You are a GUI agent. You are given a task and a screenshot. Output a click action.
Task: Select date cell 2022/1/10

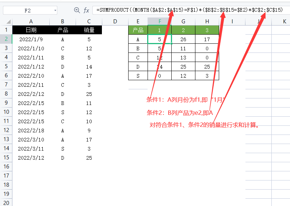coord(31,48)
